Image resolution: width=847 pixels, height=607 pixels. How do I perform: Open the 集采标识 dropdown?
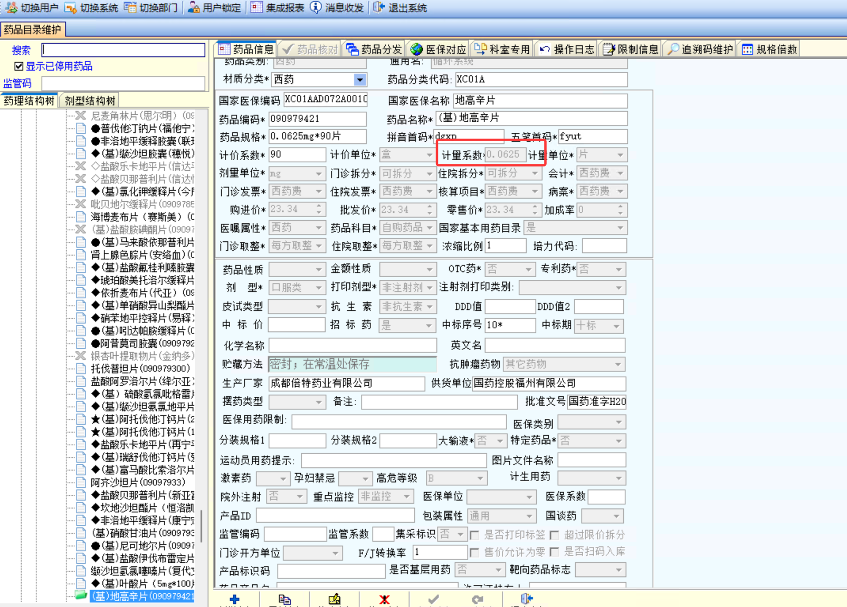tap(461, 534)
